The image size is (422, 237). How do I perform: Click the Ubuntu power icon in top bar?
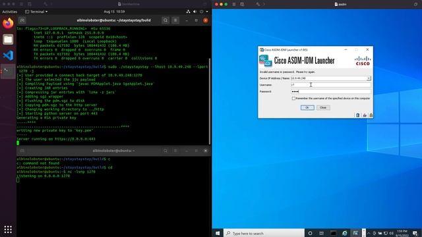[x=201, y=12]
